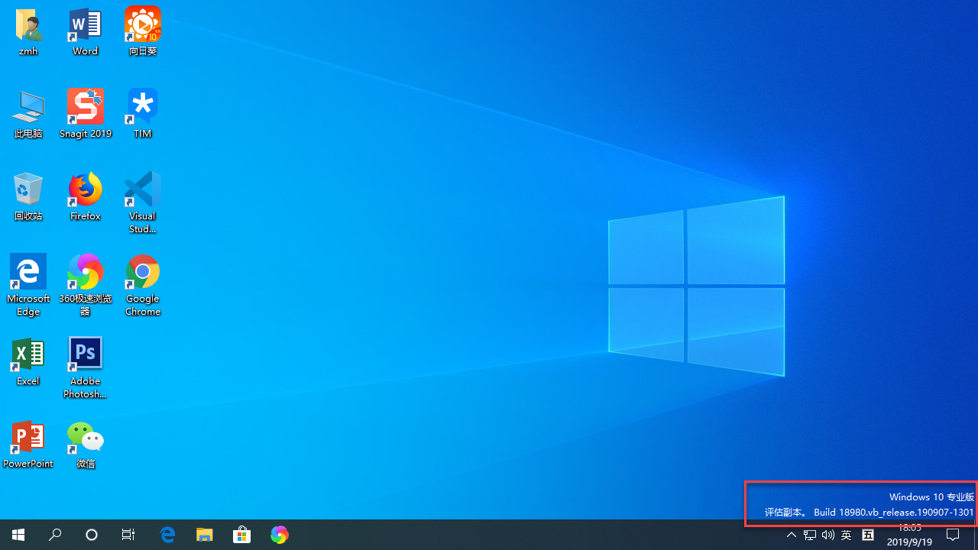Select the TIM desktop shortcut
The width and height of the screenshot is (978, 550).
coord(142,115)
